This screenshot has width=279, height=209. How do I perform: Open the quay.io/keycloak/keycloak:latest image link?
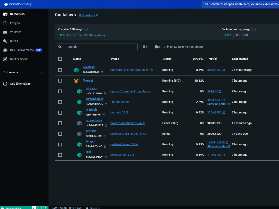tap(132, 70)
